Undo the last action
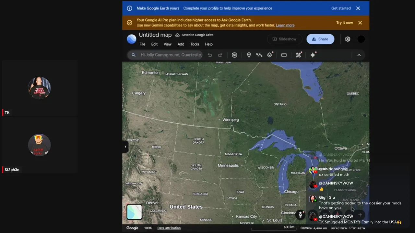 tap(210, 55)
